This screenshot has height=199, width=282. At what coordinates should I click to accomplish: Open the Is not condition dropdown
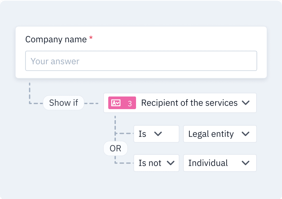(156, 163)
